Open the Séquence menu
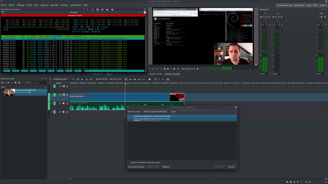The image size is (328, 184). point(45,5)
